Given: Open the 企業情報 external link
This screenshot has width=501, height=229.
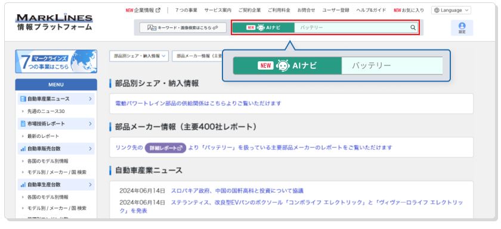Looking at the screenshot, I should click(143, 10).
